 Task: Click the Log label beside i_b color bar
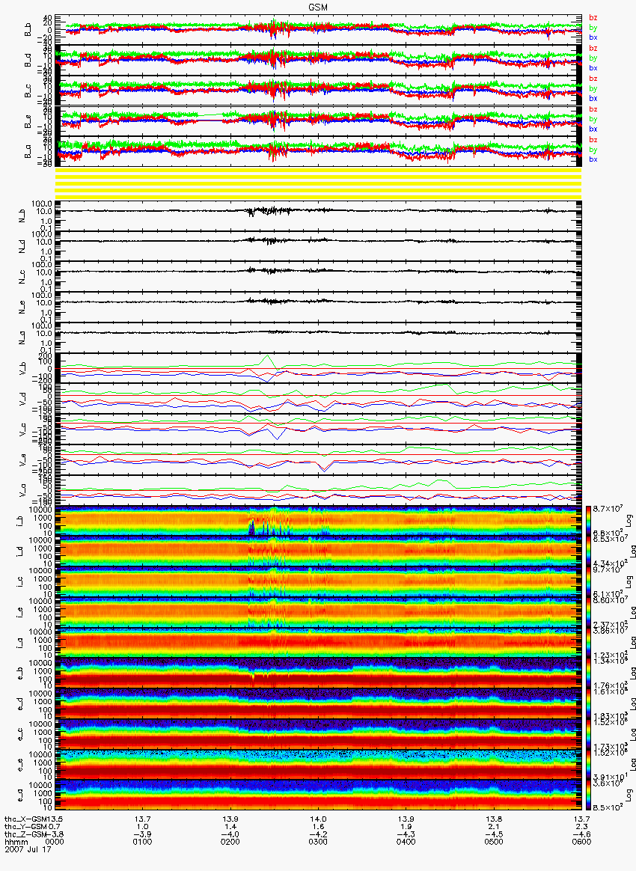pos(629,521)
